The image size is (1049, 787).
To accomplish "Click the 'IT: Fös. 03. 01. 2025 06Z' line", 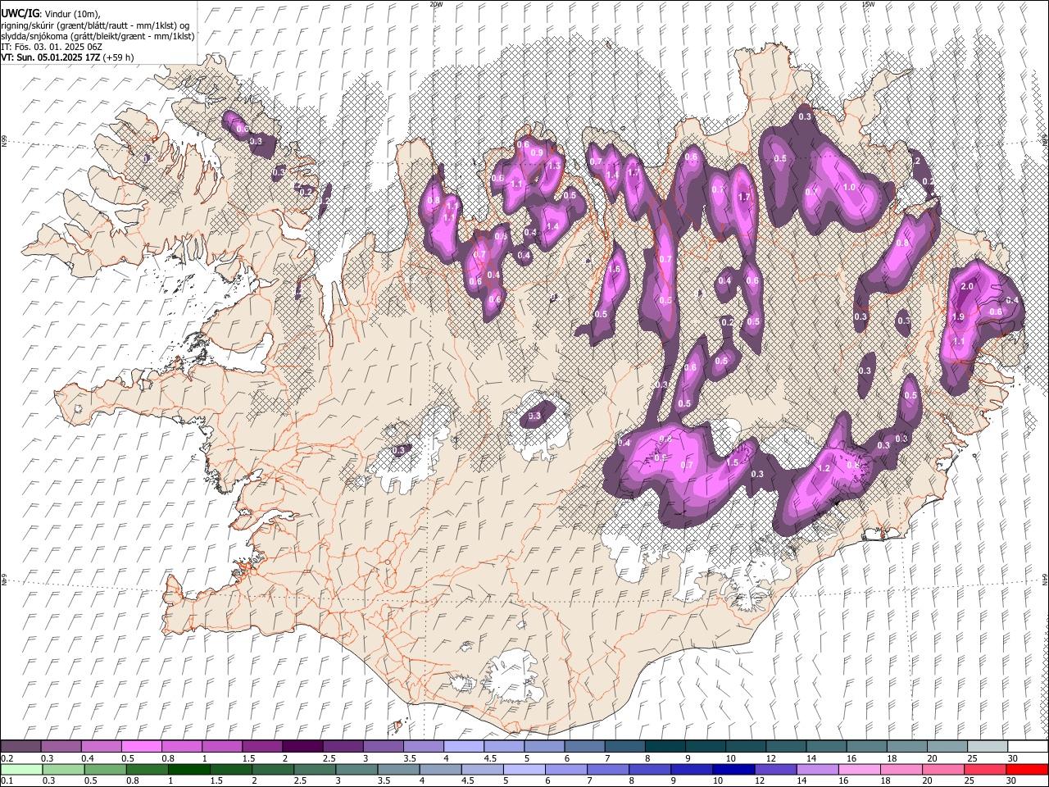I will tap(52, 47).
